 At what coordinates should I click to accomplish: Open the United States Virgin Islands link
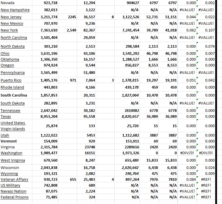click(13, 126)
